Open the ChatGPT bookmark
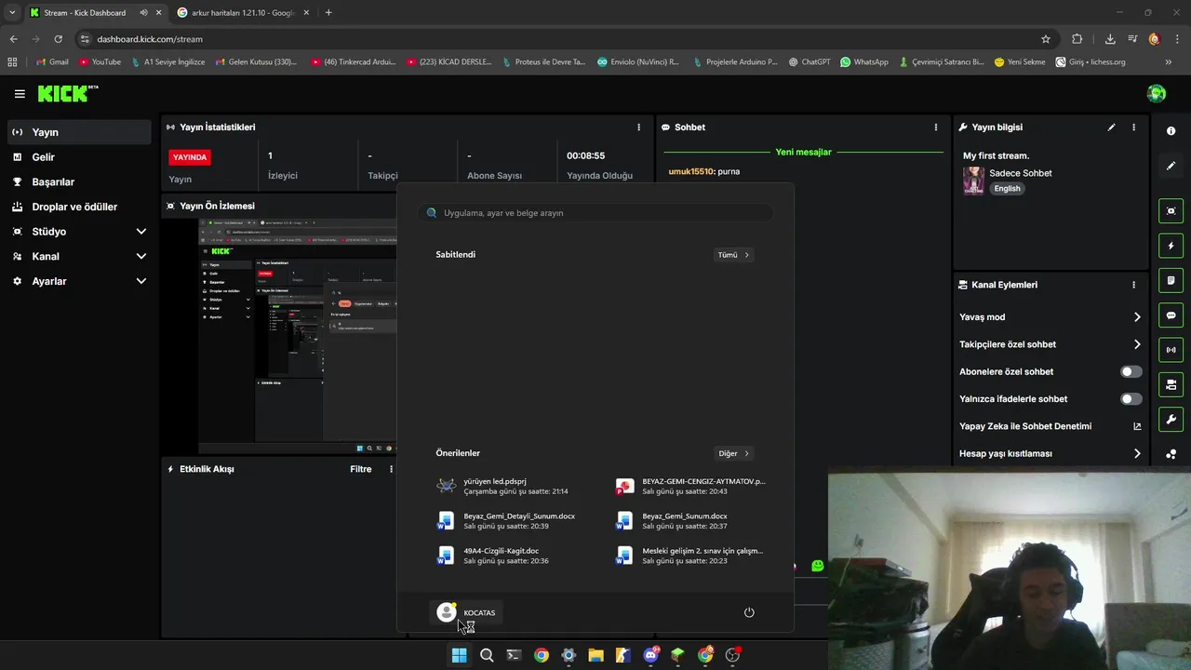 coord(810,62)
